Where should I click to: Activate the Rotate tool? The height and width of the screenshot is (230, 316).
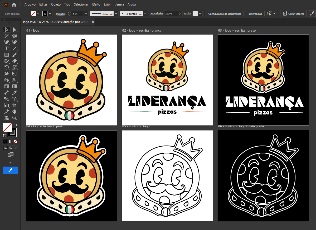pos(6,67)
